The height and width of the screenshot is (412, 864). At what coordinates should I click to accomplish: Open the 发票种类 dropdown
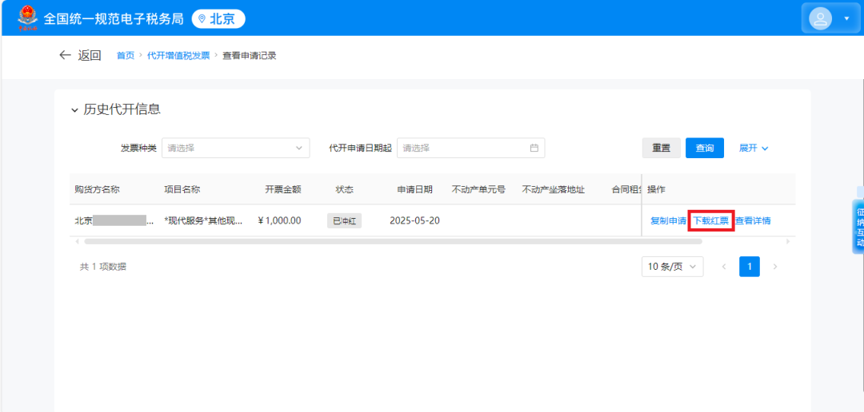coord(235,148)
